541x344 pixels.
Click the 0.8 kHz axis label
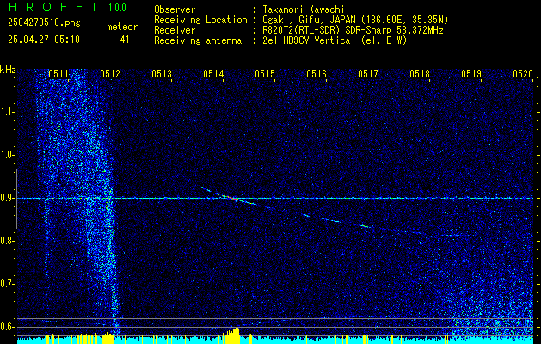7,241
